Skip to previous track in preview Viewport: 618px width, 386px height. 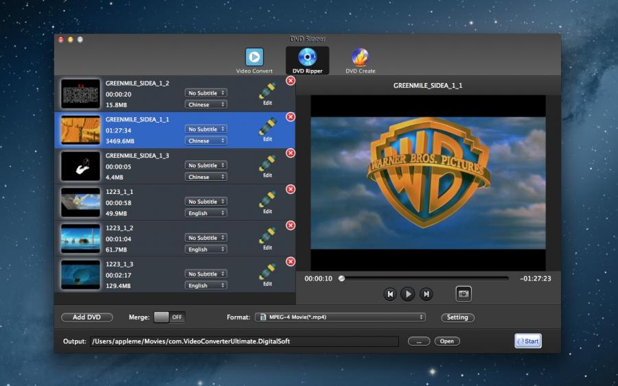[x=390, y=294]
